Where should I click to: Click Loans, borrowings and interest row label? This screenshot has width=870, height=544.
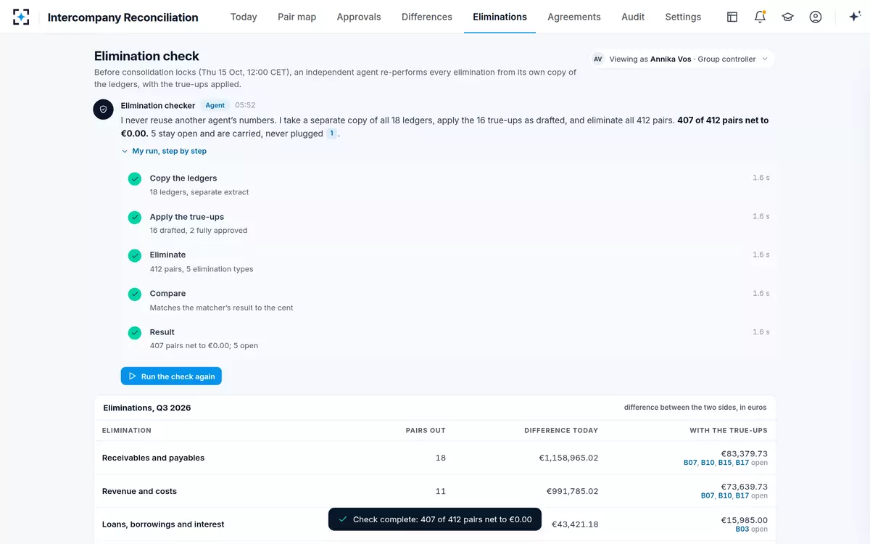point(163,524)
